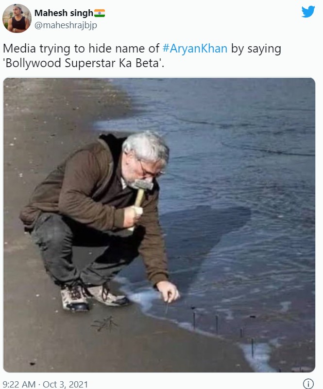Click the Mahesh singh display name
323x389 pixels.
click(64, 13)
